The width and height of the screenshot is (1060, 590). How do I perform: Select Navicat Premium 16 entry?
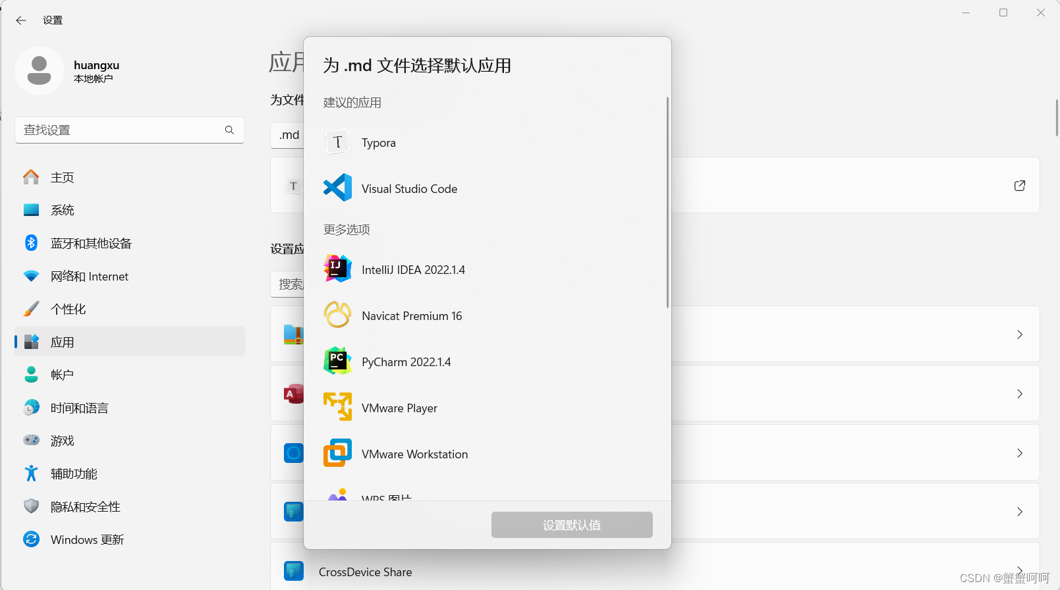[x=488, y=315]
